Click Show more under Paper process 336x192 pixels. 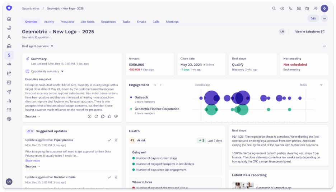click(x=33, y=161)
